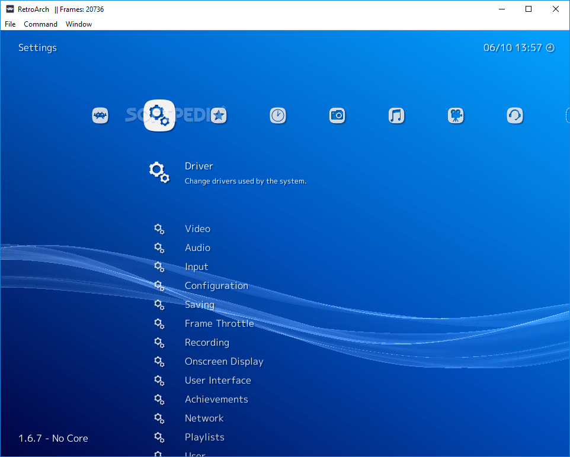The width and height of the screenshot is (570, 457).
Task: Click the Settings heading text
Action: (x=37, y=48)
